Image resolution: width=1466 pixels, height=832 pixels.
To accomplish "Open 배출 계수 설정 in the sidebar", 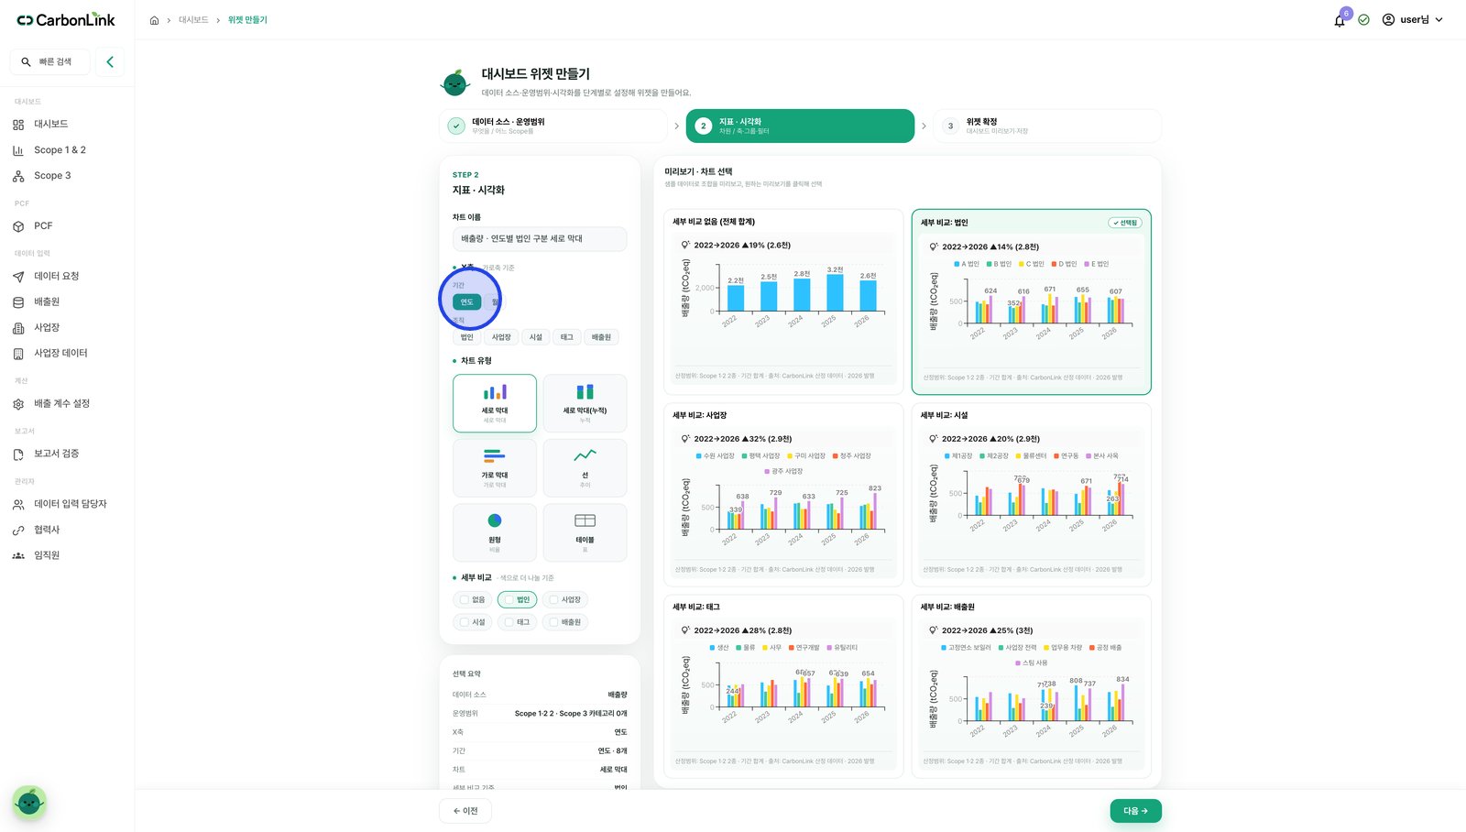I will [x=61, y=403].
